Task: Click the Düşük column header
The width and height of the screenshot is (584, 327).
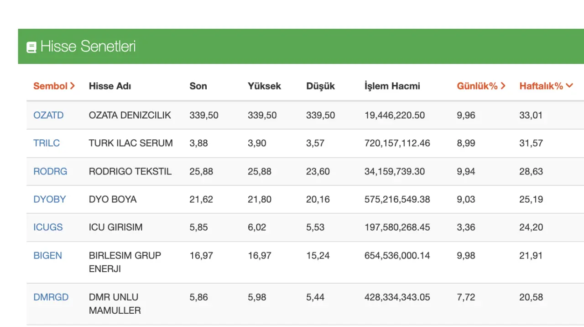Action: (x=320, y=86)
